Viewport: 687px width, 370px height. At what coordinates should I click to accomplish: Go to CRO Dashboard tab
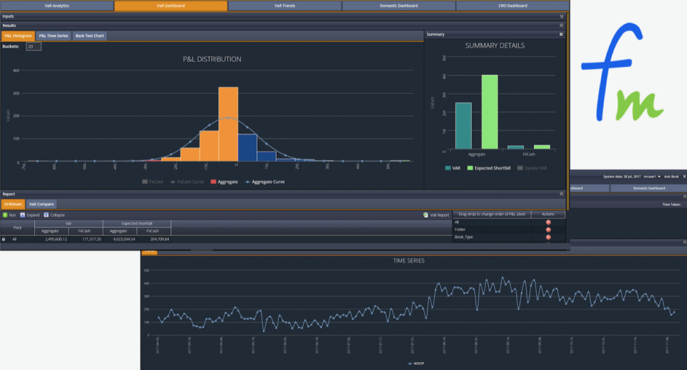(x=513, y=5)
